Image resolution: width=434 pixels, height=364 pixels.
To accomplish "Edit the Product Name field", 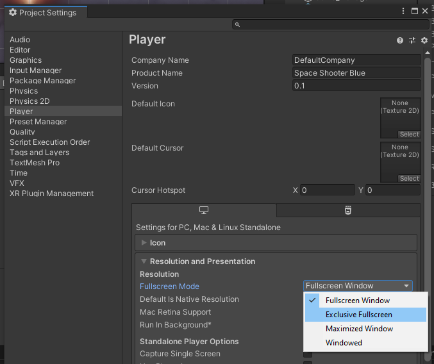I will [356, 73].
